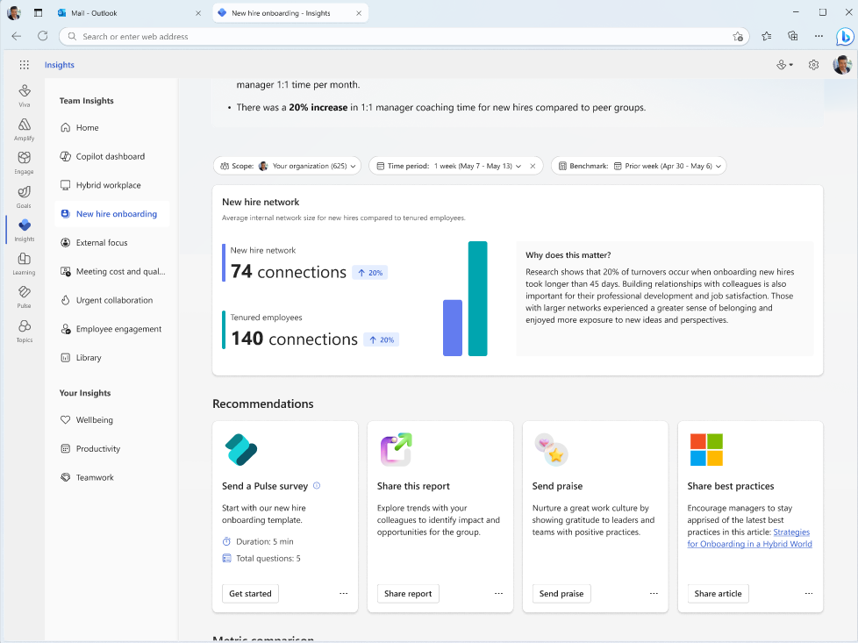Viewport: 858px width, 643px height.
Task: Click the Get started button
Action: point(250,593)
